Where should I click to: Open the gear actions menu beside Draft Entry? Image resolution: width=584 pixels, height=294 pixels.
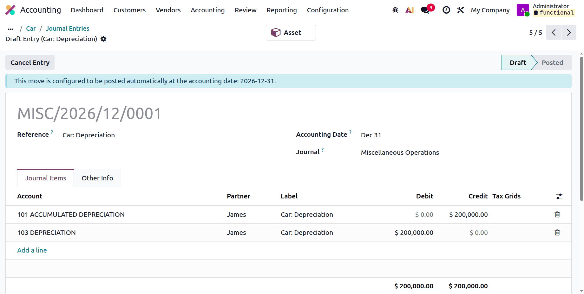tap(103, 39)
